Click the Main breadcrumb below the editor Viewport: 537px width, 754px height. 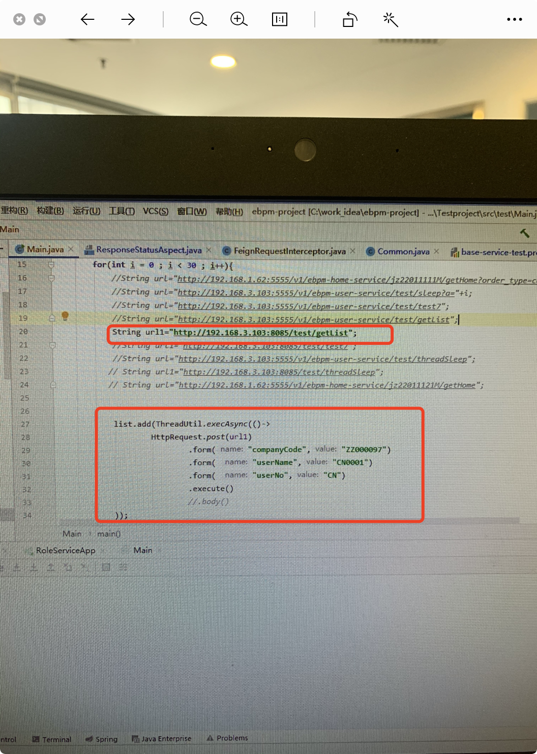click(x=72, y=533)
